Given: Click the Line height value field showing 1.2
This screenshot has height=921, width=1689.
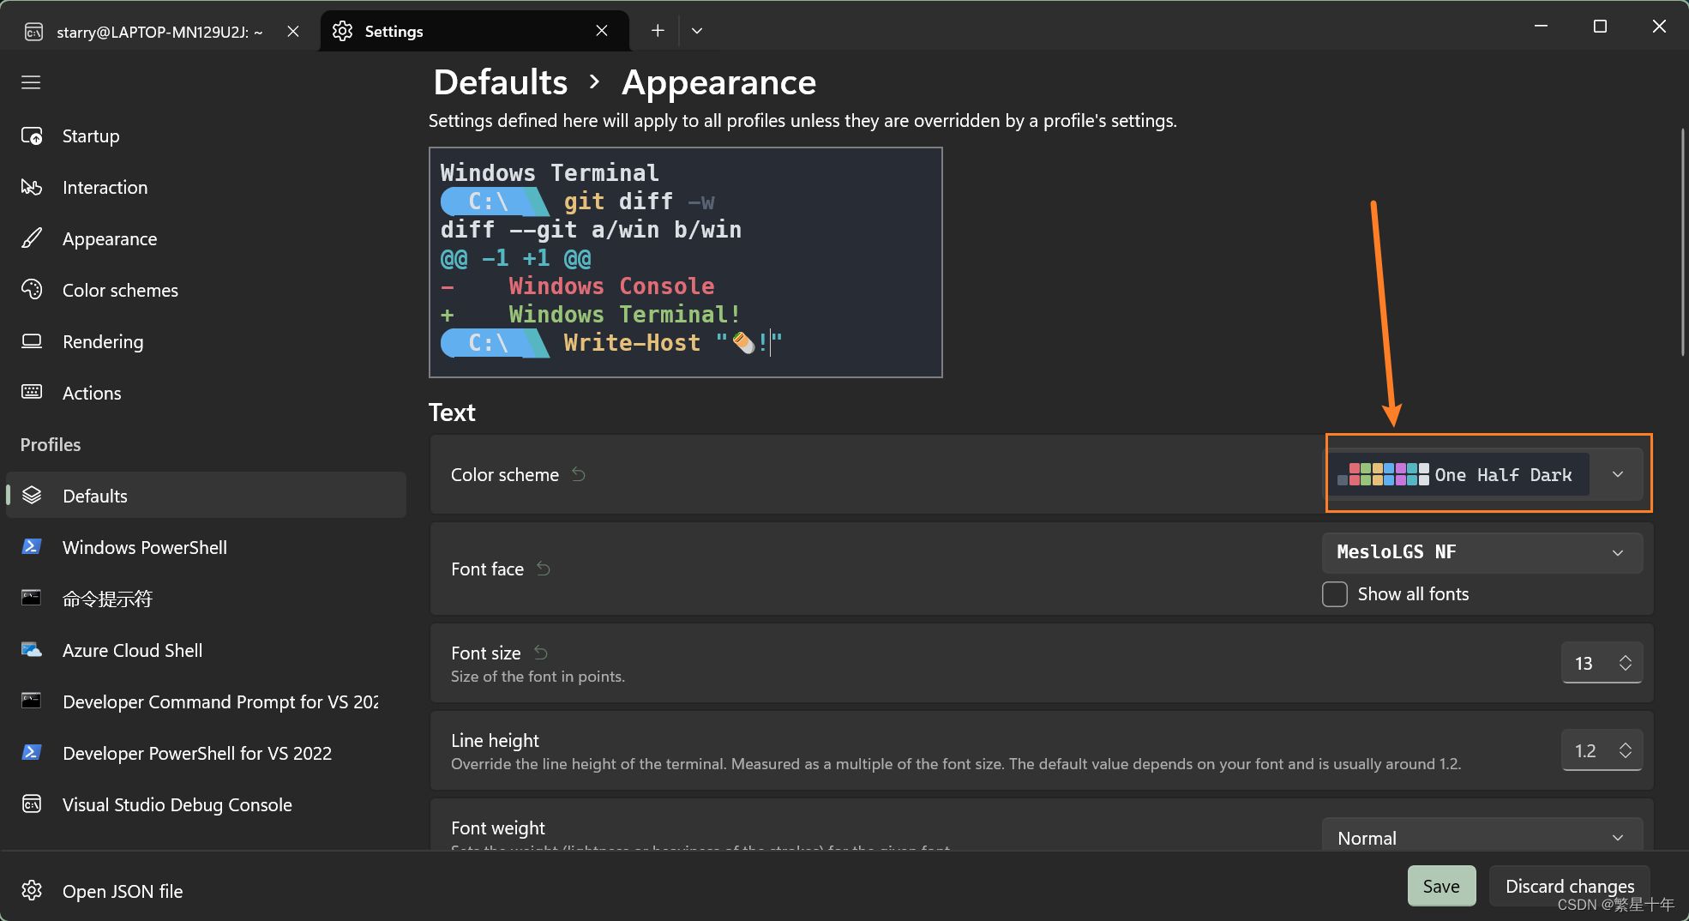Looking at the screenshot, I should click(1585, 750).
